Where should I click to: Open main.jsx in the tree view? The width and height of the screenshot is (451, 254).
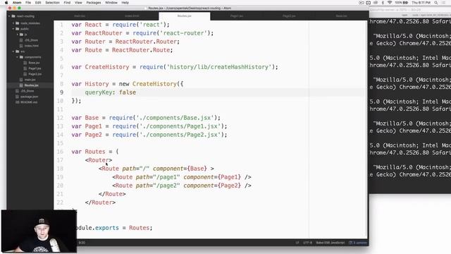pyautogui.click(x=30, y=80)
